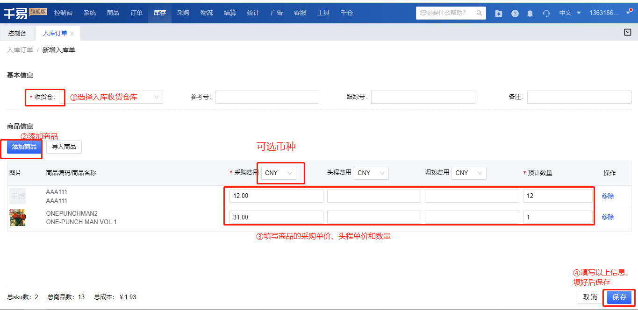
Task: Click the AAA111 调拨费用 input field
Action: (472, 196)
